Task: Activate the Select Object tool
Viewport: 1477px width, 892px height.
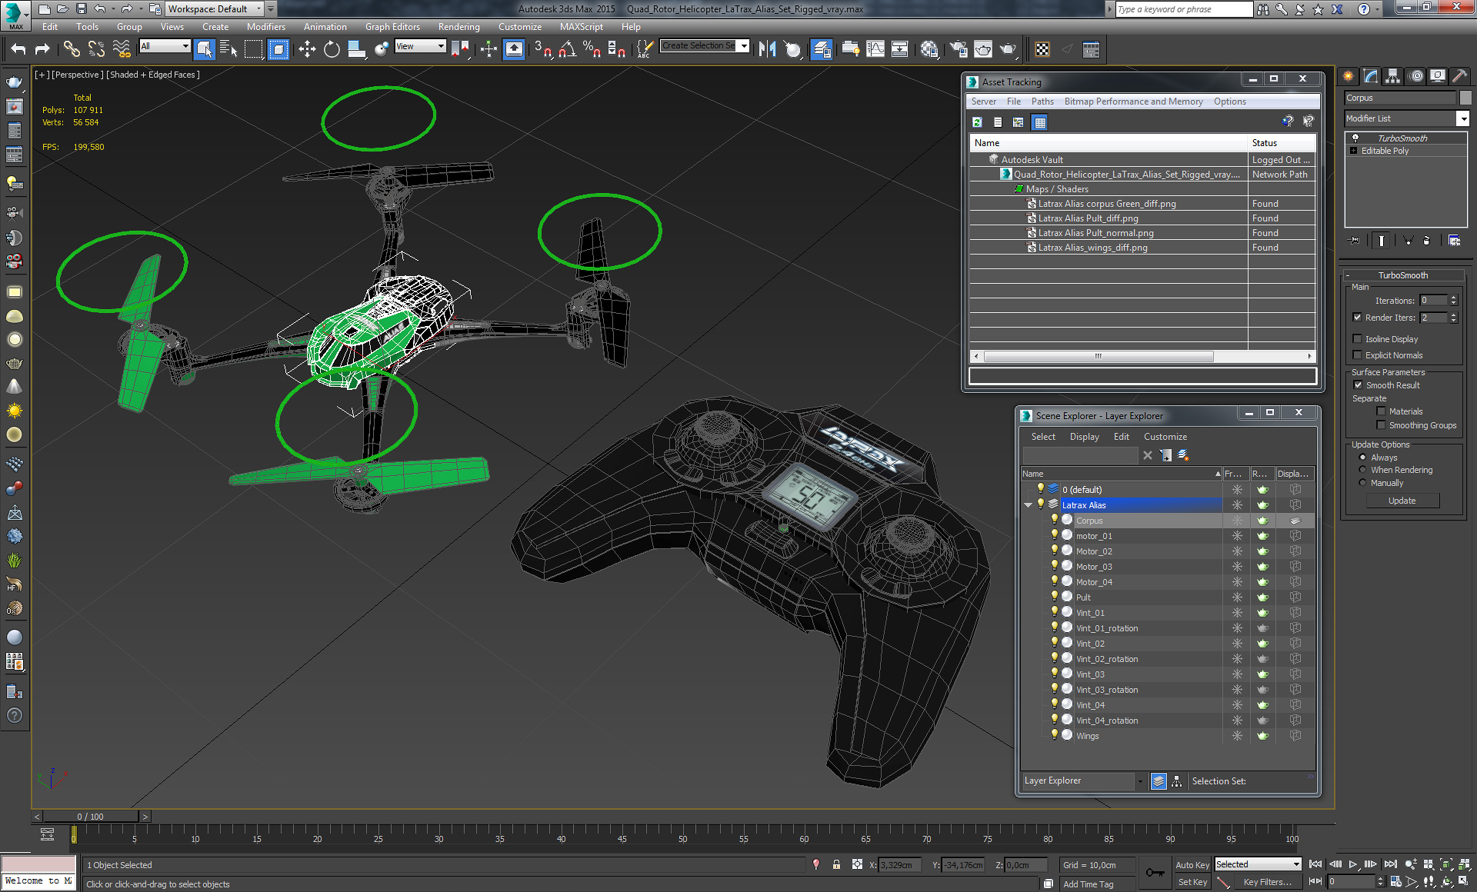Action: coord(204,50)
